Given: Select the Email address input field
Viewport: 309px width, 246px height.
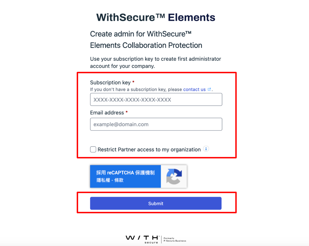Looking at the screenshot, I should (156, 124).
